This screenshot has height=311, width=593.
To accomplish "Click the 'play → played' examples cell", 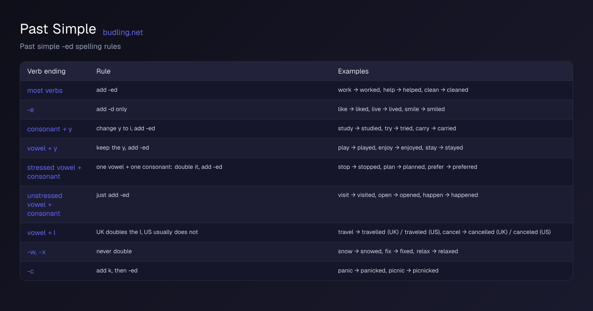I will 401,148.
